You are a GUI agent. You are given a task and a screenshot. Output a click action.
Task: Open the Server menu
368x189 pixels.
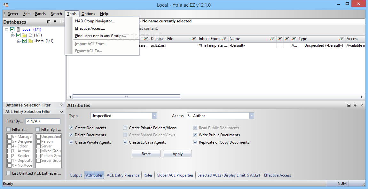13,14
